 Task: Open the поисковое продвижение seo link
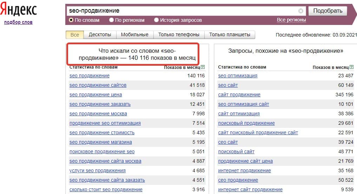102,151
